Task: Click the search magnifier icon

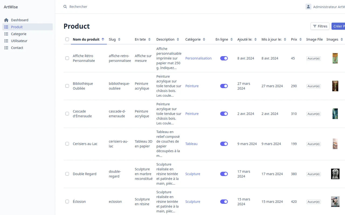Action: (65, 7)
